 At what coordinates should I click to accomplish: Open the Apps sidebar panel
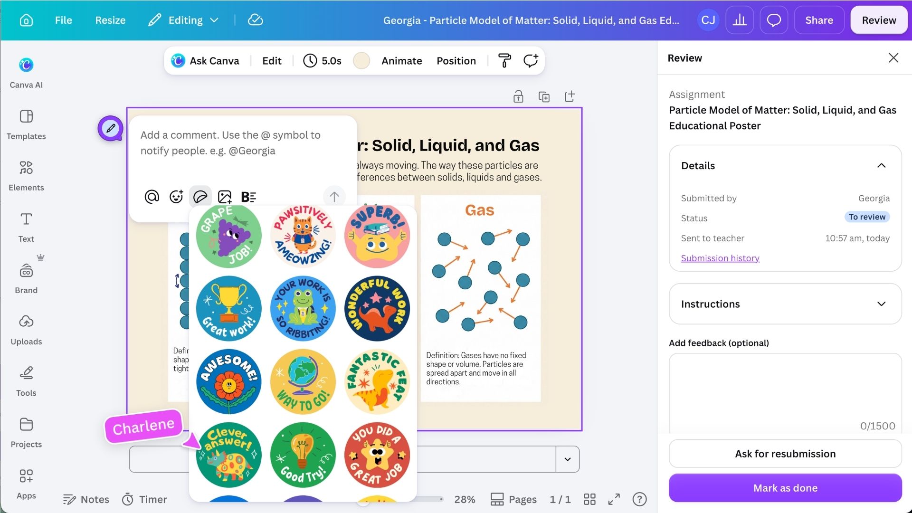26,484
